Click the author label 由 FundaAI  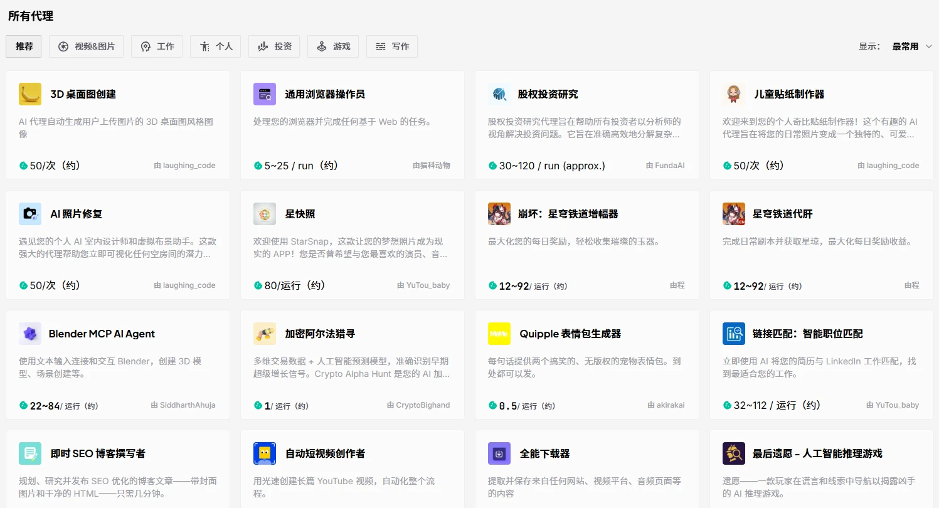coord(666,166)
